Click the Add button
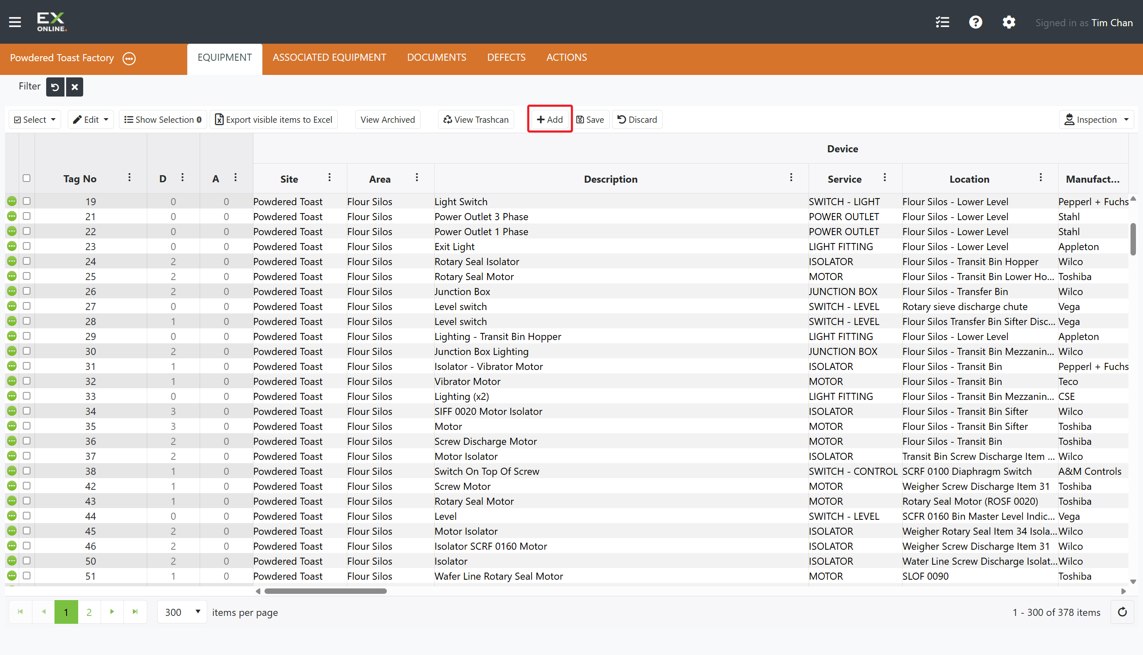 point(549,120)
